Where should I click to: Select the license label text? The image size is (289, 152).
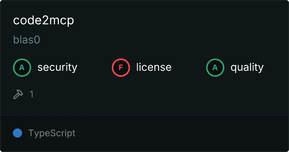click(x=154, y=67)
